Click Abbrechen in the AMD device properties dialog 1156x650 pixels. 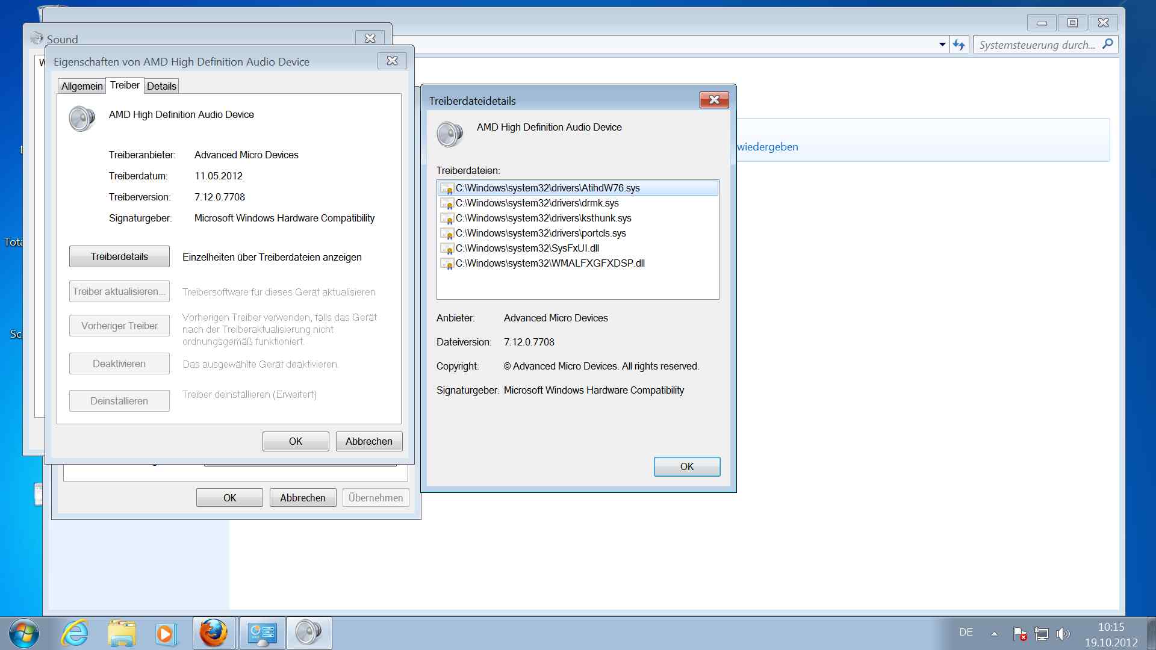(x=369, y=441)
